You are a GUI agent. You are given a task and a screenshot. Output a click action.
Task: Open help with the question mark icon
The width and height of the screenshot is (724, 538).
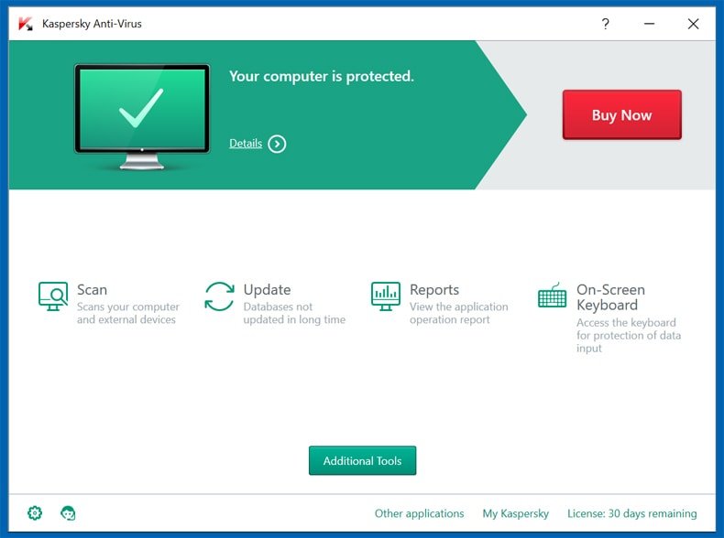606,24
